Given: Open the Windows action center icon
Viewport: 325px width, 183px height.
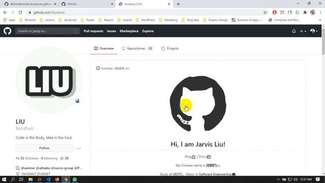Looking at the screenshot, I should click(x=318, y=179).
